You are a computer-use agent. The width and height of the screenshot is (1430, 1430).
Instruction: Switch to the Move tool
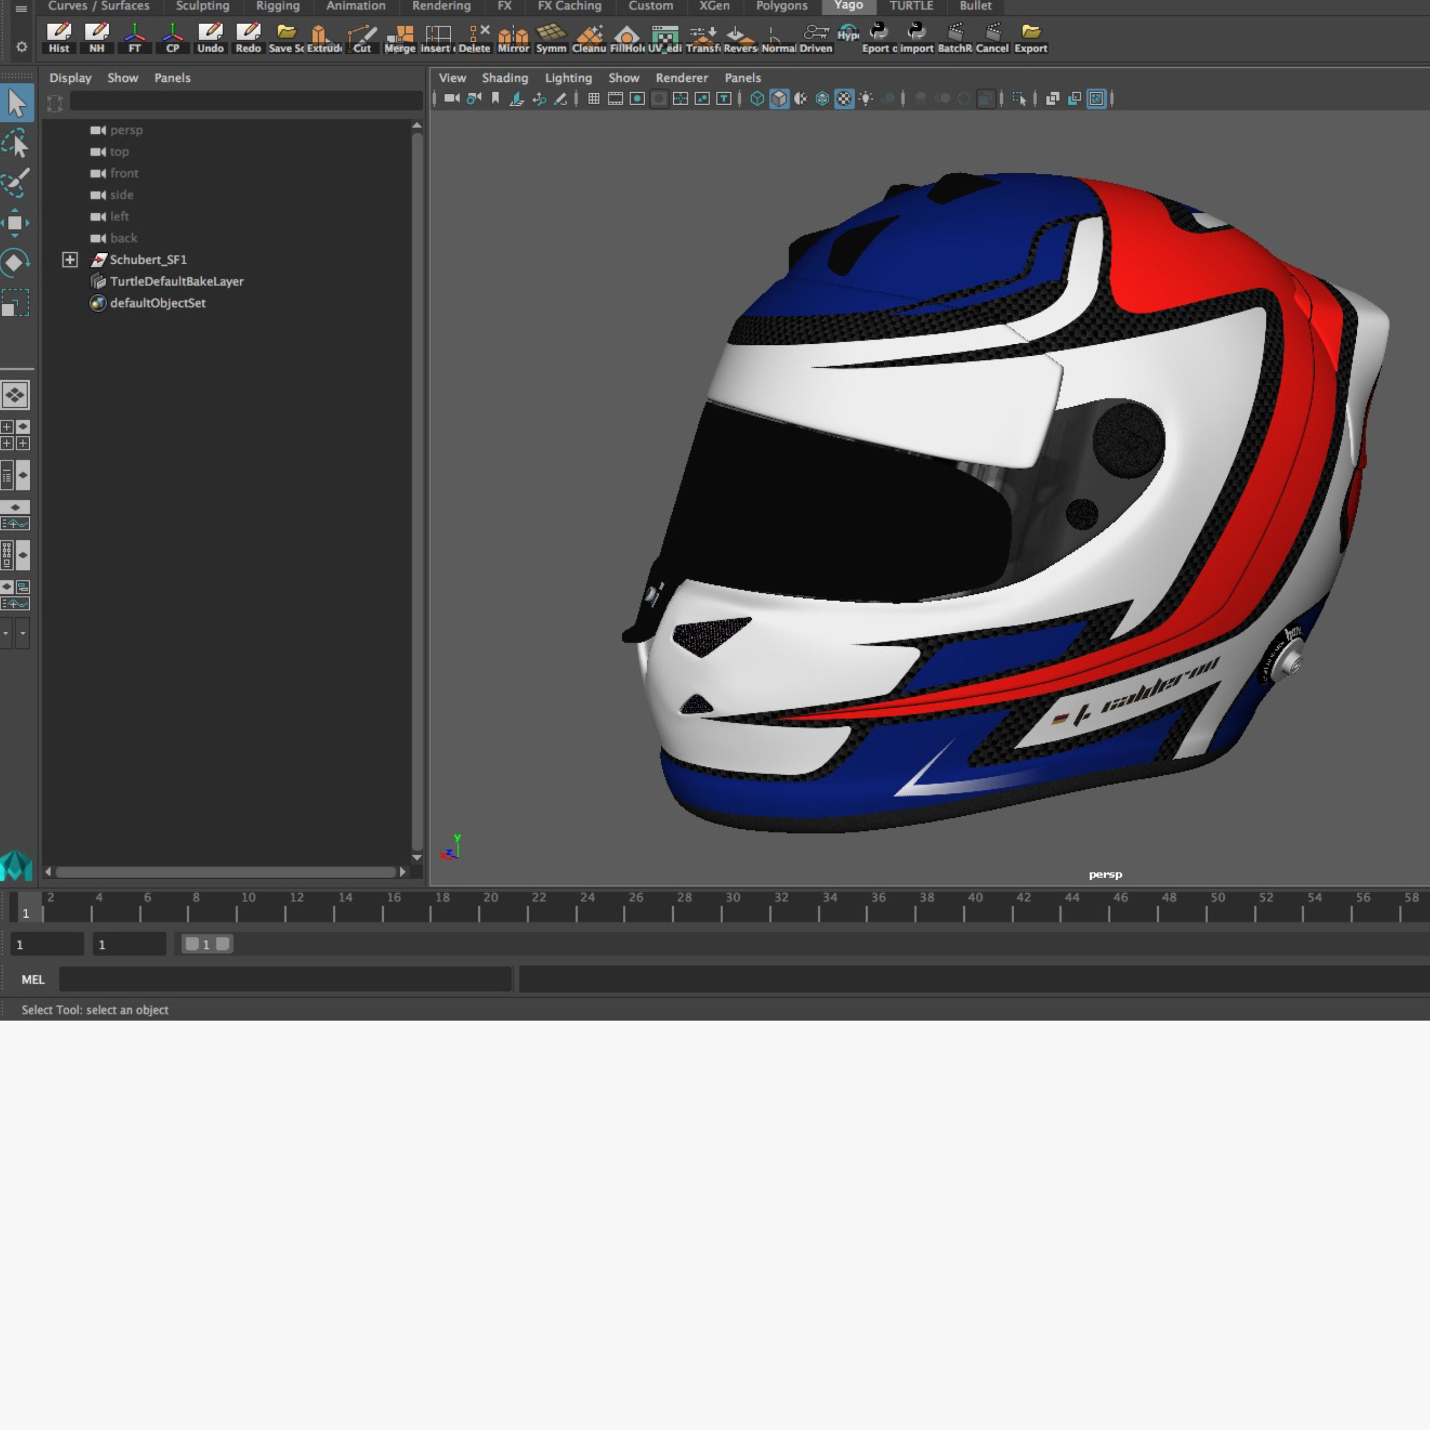coord(15,223)
